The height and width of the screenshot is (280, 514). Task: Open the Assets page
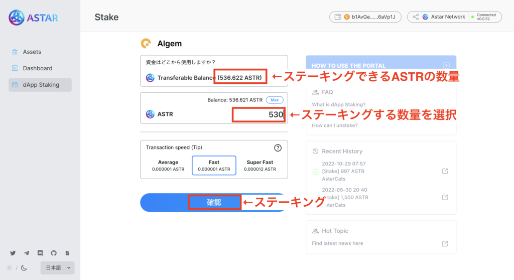[x=40, y=52]
